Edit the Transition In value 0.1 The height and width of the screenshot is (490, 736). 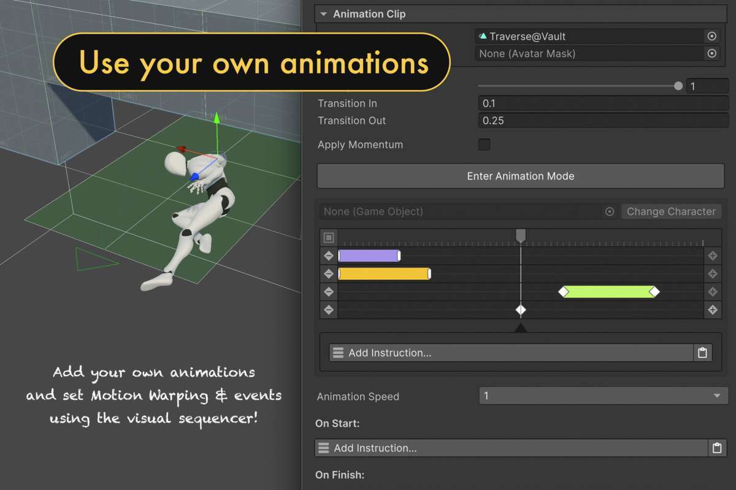[603, 104]
